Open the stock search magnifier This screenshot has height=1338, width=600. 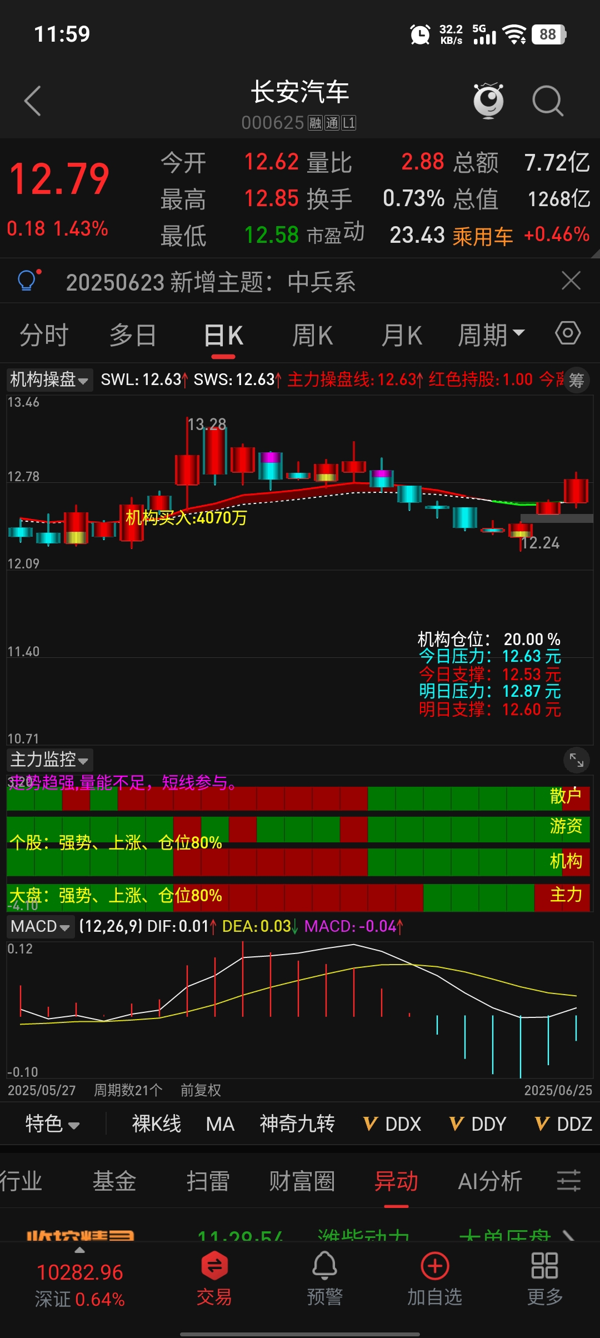pos(548,101)
